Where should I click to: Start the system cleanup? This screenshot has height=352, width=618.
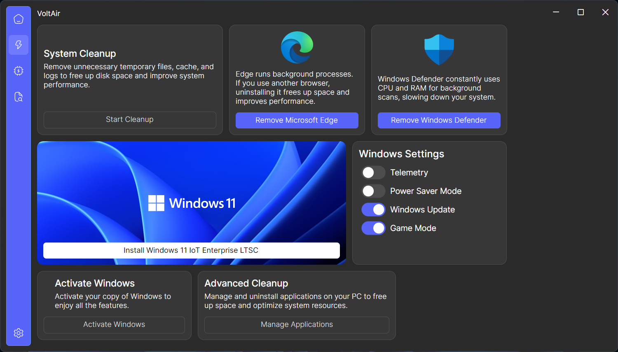click(x=130, y=120)
